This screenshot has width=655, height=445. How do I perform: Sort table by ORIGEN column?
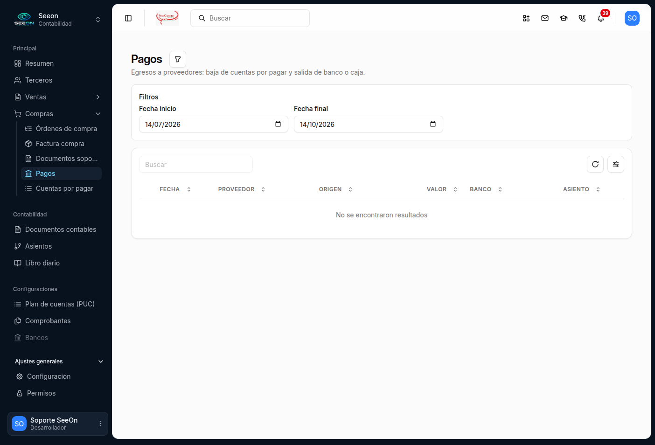pos(336,189)
